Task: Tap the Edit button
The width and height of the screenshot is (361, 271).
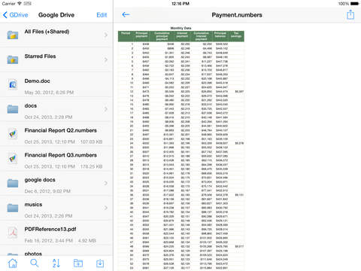Action: click(102, 15)
